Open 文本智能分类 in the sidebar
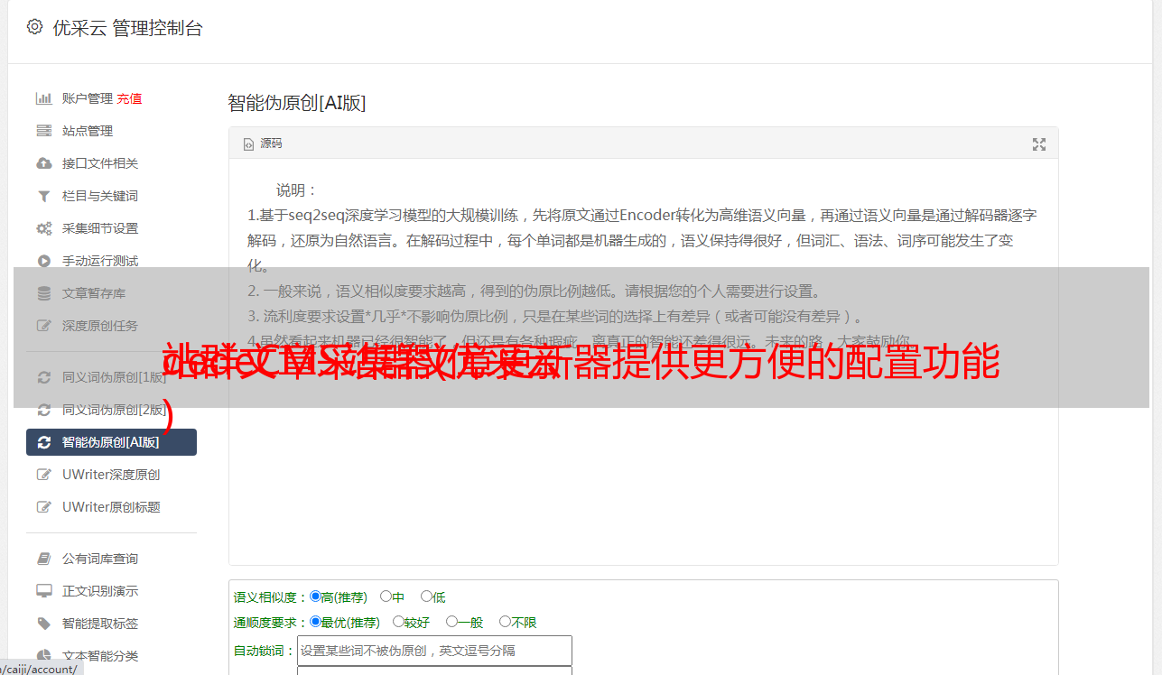The height and width of the screenshot is (675, 1162). coord(100,656)
